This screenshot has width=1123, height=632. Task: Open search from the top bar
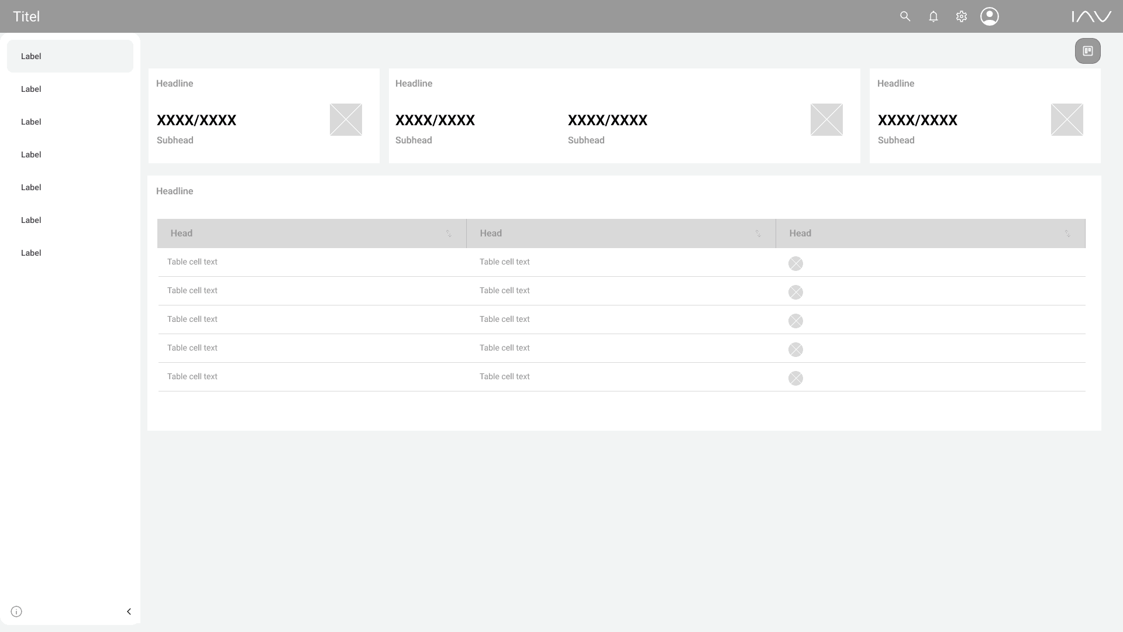pos(905,16)
